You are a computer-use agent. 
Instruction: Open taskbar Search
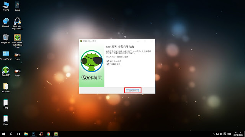pos(11,134)
